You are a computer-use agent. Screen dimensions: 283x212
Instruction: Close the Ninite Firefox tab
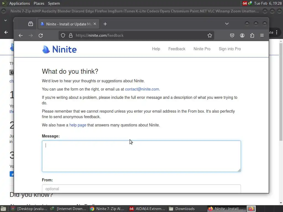tap(95, 24)
